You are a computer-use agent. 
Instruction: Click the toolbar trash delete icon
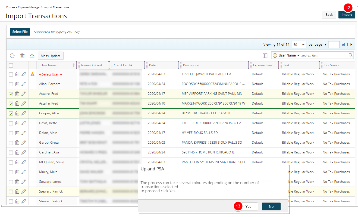(x=23, y=56)
